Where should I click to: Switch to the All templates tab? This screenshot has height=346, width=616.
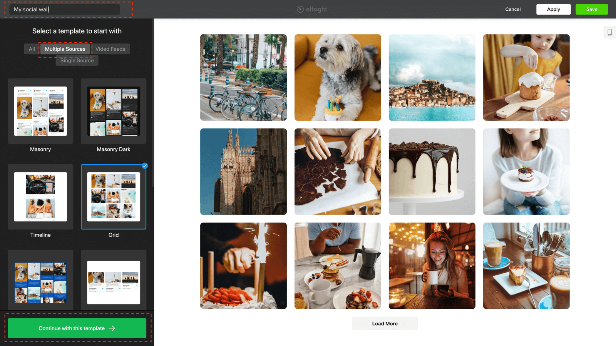pyautogui.click(x=32, y=49)
